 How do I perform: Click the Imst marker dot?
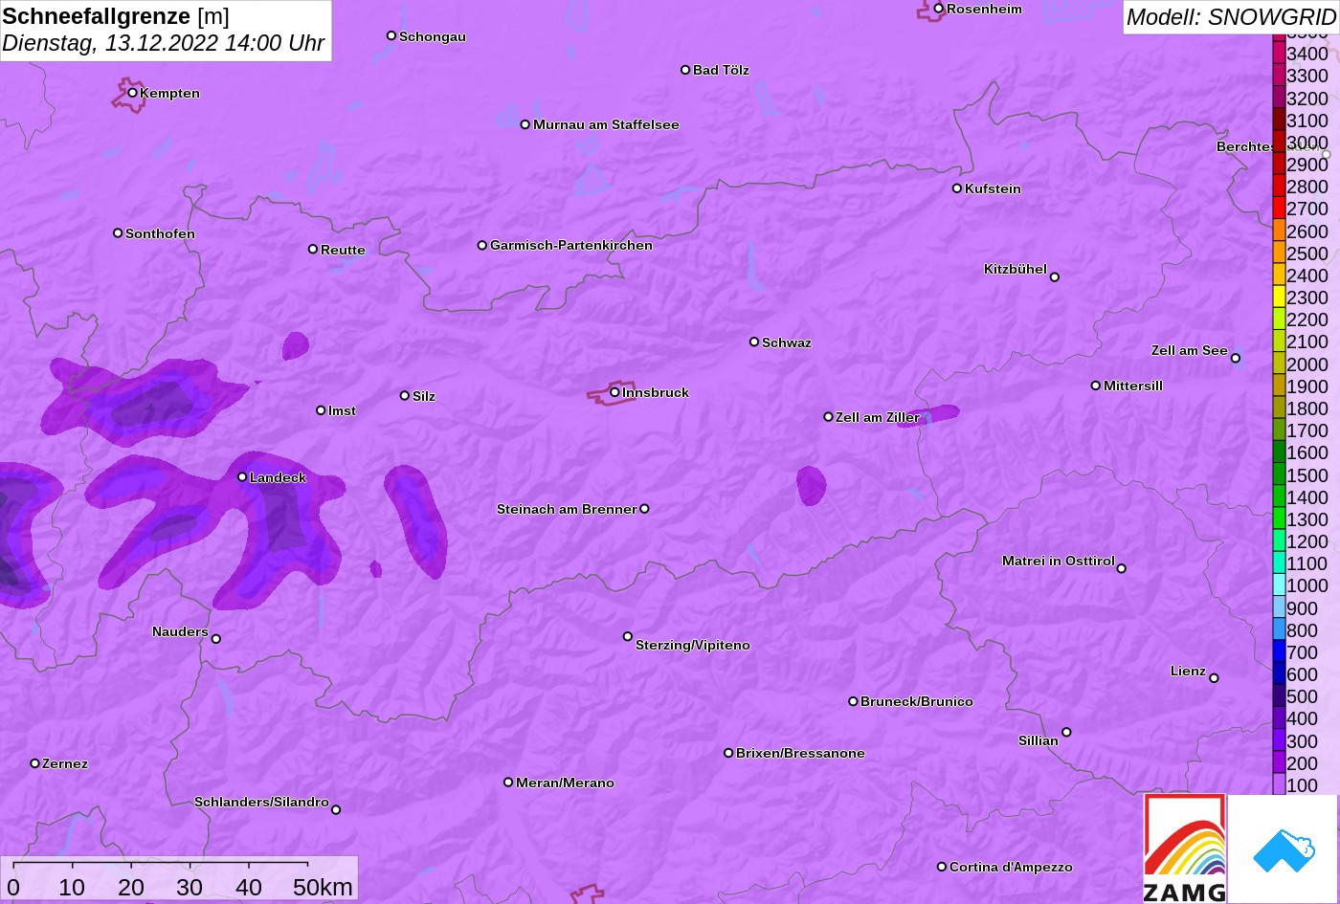tap(321, 410)
